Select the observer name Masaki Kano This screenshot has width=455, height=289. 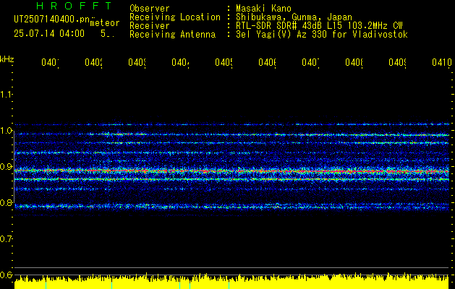[263, 9]
